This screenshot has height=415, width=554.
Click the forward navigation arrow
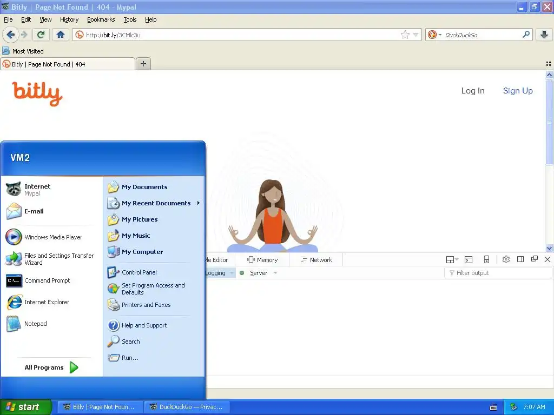24,35
